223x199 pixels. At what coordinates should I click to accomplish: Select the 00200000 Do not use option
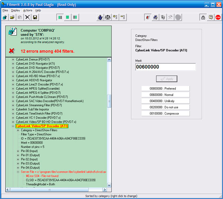point(165,107)
